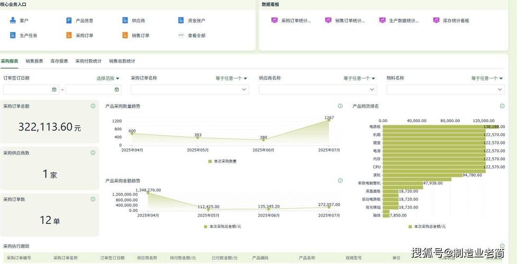Image resolution: width=517 pixels, height=264 pixels.
Task: Expand the 供应商名称 select box
Action: 318,89
